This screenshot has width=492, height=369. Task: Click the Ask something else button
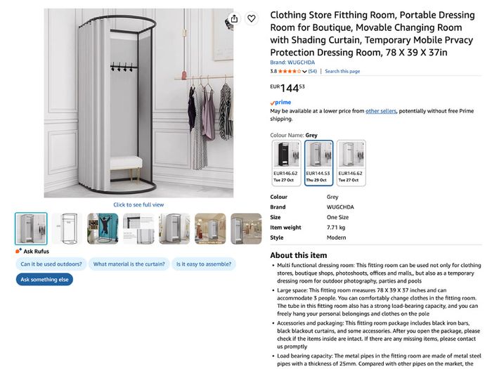(x=44, y=280)
